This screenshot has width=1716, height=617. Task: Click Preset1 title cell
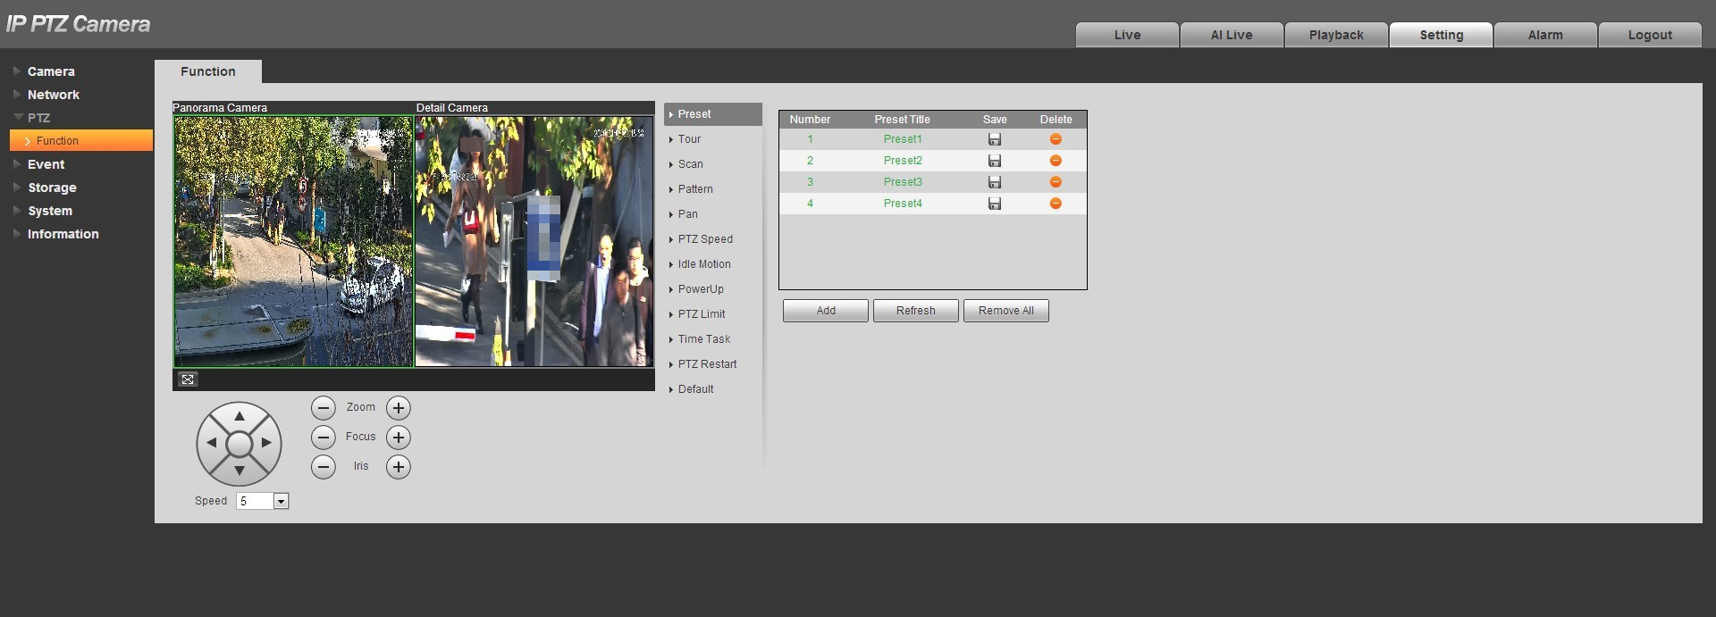point(903,139)
